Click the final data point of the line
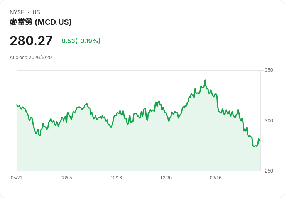Screen dimensions: 284x198 point(260,140)
